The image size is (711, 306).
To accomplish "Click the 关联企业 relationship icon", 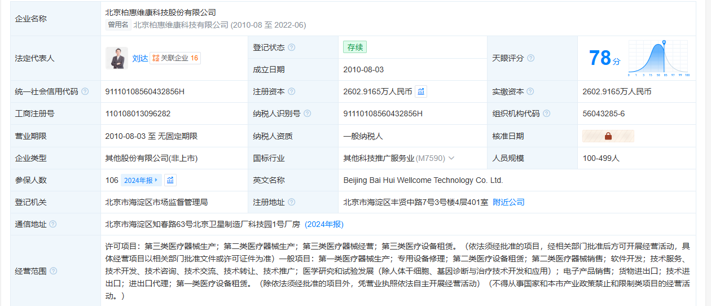I will click(156, 58).
